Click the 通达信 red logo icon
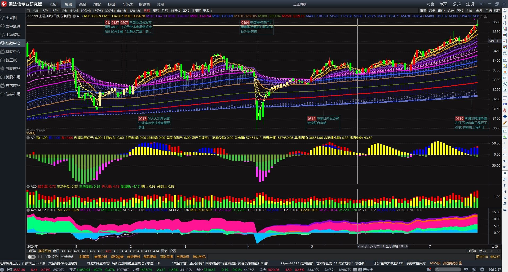This screenshot has width=508, height=272. [4, 4]
